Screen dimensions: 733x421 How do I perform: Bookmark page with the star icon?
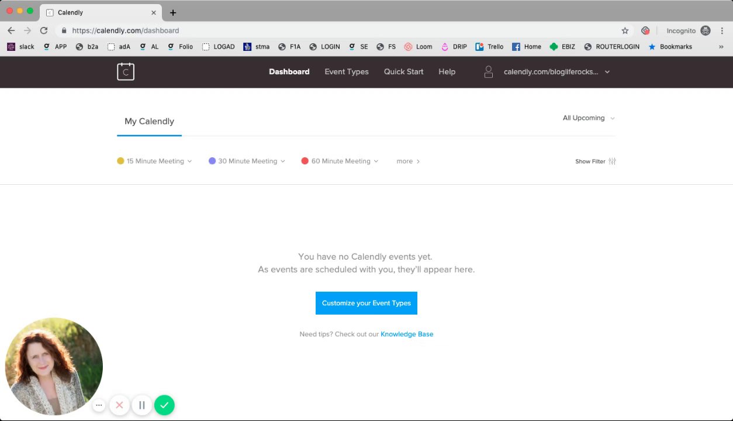coord(625,30)
